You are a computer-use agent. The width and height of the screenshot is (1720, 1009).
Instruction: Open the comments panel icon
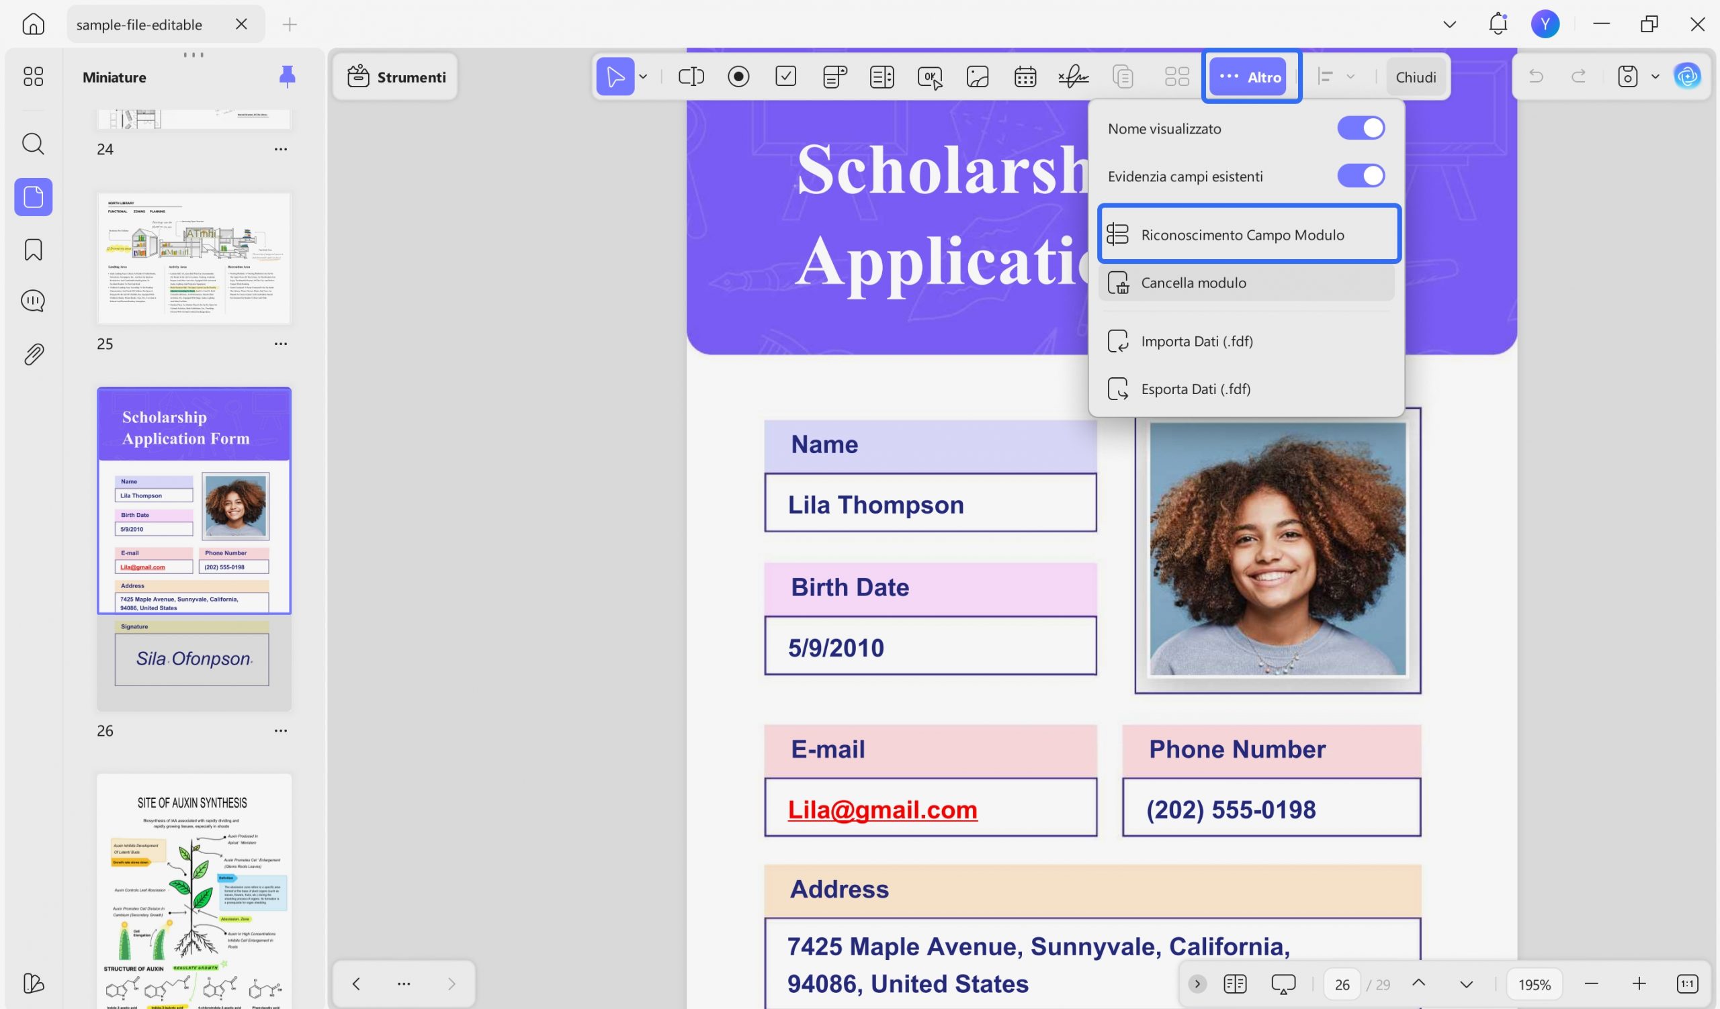[x=33, y=301]
